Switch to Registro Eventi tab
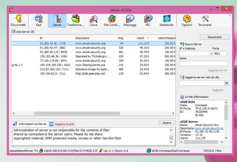 pyautogui.click(x=62, y=124)
